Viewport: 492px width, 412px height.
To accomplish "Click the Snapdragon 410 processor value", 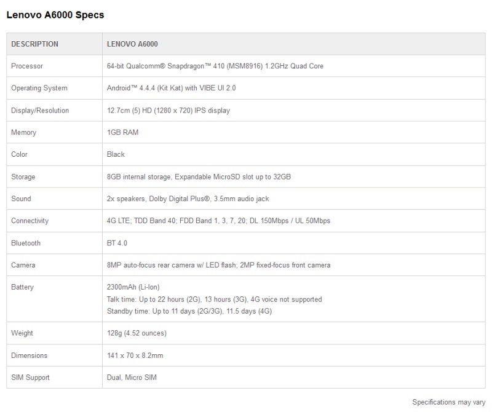I will click(215, 66).
